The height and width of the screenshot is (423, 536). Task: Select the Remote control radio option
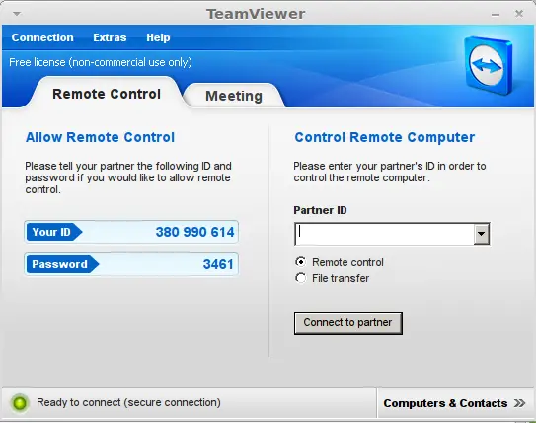[x=300, y=262]
